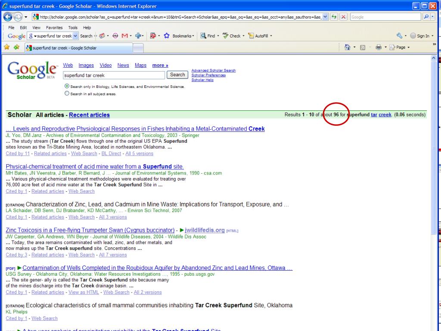This screenshot has height=331, width=441.
Task: Click the Google Toolbar Search button
Action: tap(86, 36)
